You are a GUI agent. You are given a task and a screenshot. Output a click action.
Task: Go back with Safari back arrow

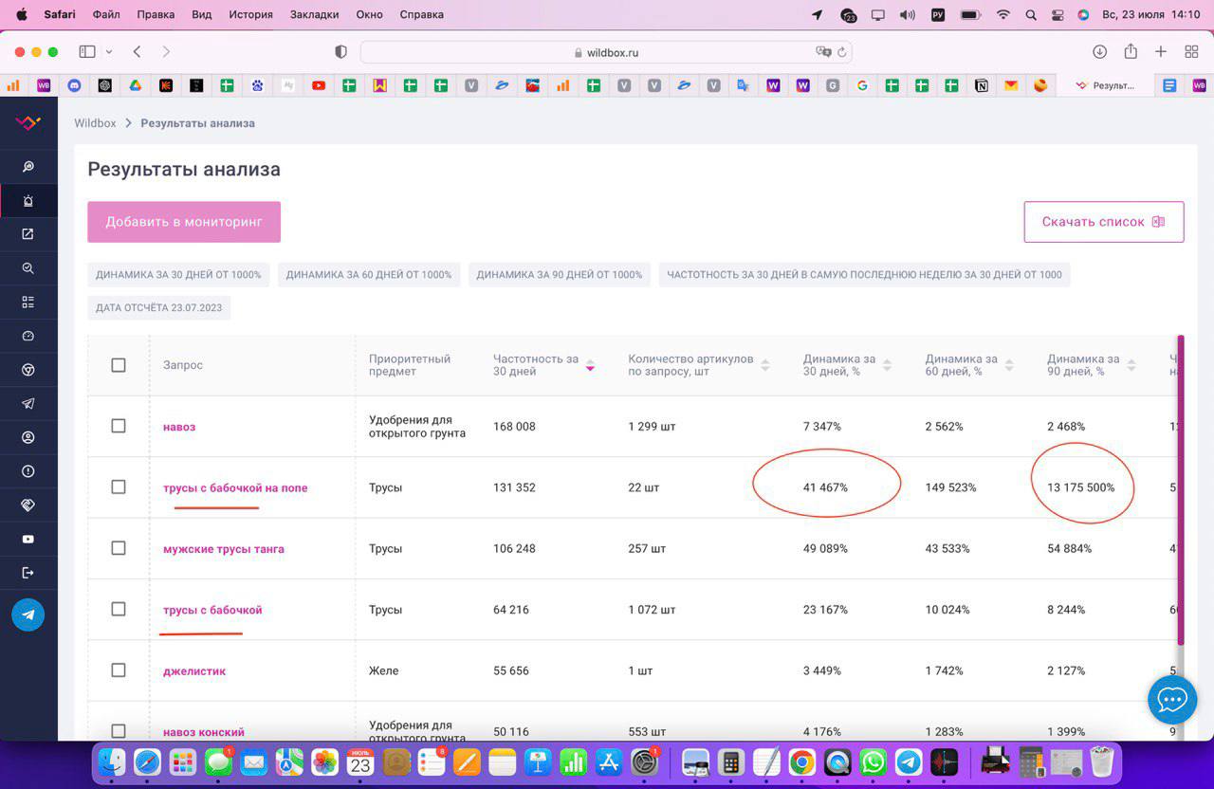(138, 52)
